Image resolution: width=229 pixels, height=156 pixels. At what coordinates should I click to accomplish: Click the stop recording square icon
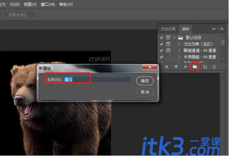pyautogui.click(x=167, y=67)
